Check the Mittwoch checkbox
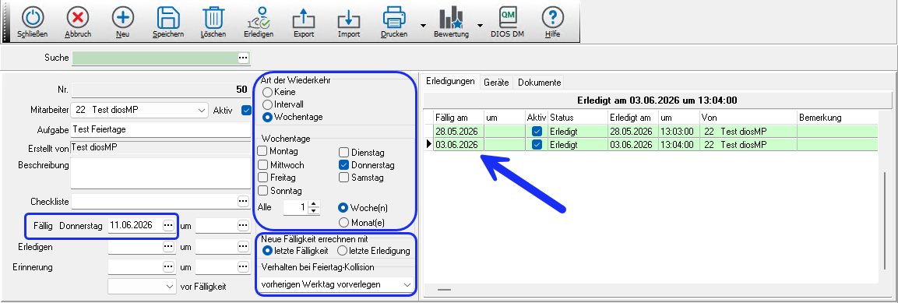The width and height of the screenshot is (898, 303). (263, 165)
